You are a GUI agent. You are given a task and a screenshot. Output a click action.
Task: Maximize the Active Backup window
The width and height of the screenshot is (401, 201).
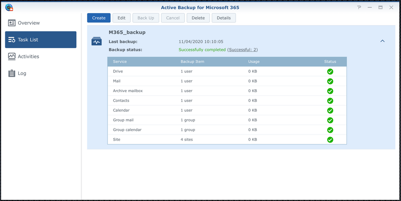(x=381, y=7)
